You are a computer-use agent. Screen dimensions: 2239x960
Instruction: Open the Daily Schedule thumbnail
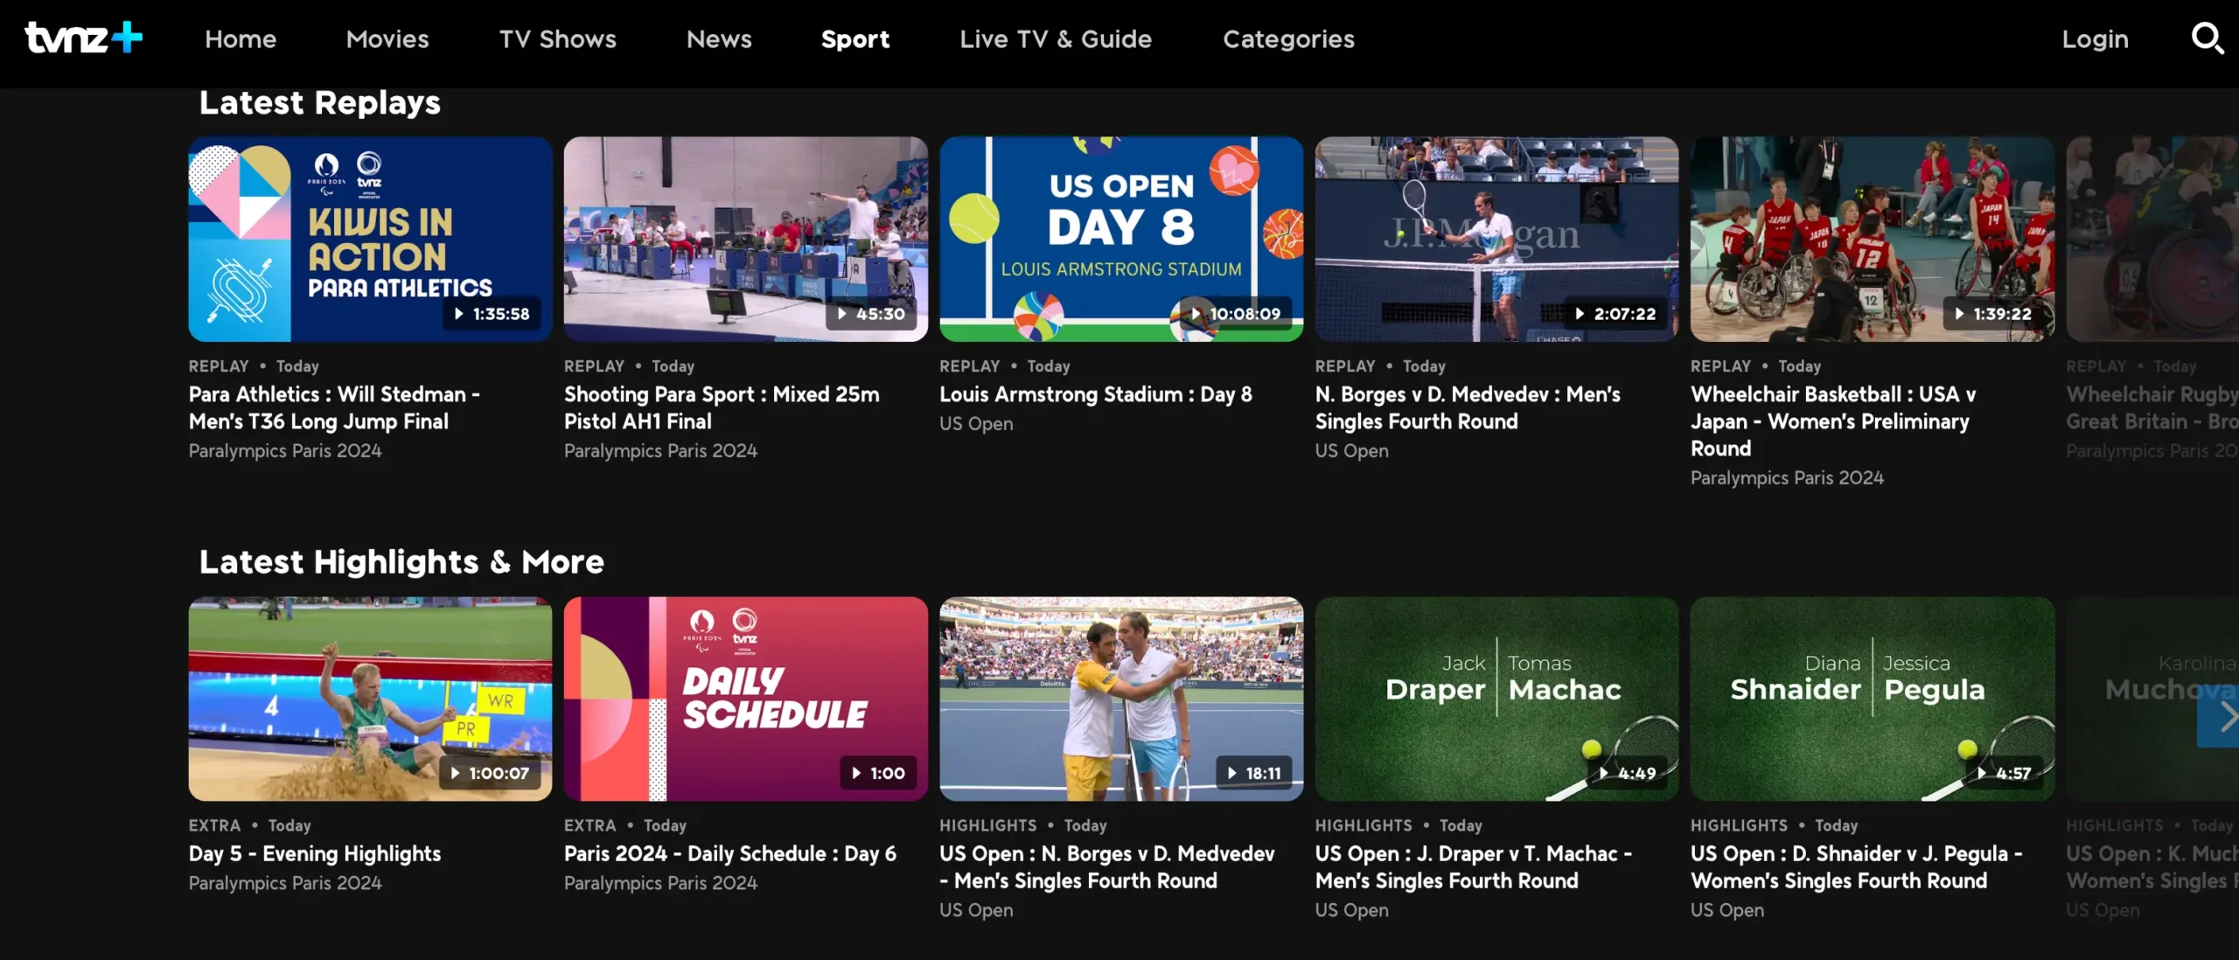[x=745, y=699]
